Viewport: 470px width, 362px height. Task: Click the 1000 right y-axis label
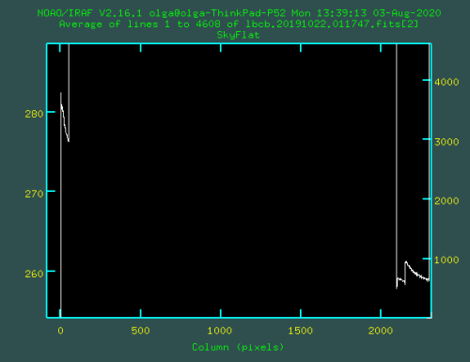[x=446, y=260]
